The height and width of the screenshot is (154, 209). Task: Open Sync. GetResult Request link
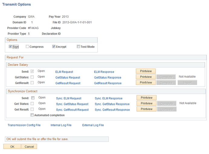click(72, 110)
